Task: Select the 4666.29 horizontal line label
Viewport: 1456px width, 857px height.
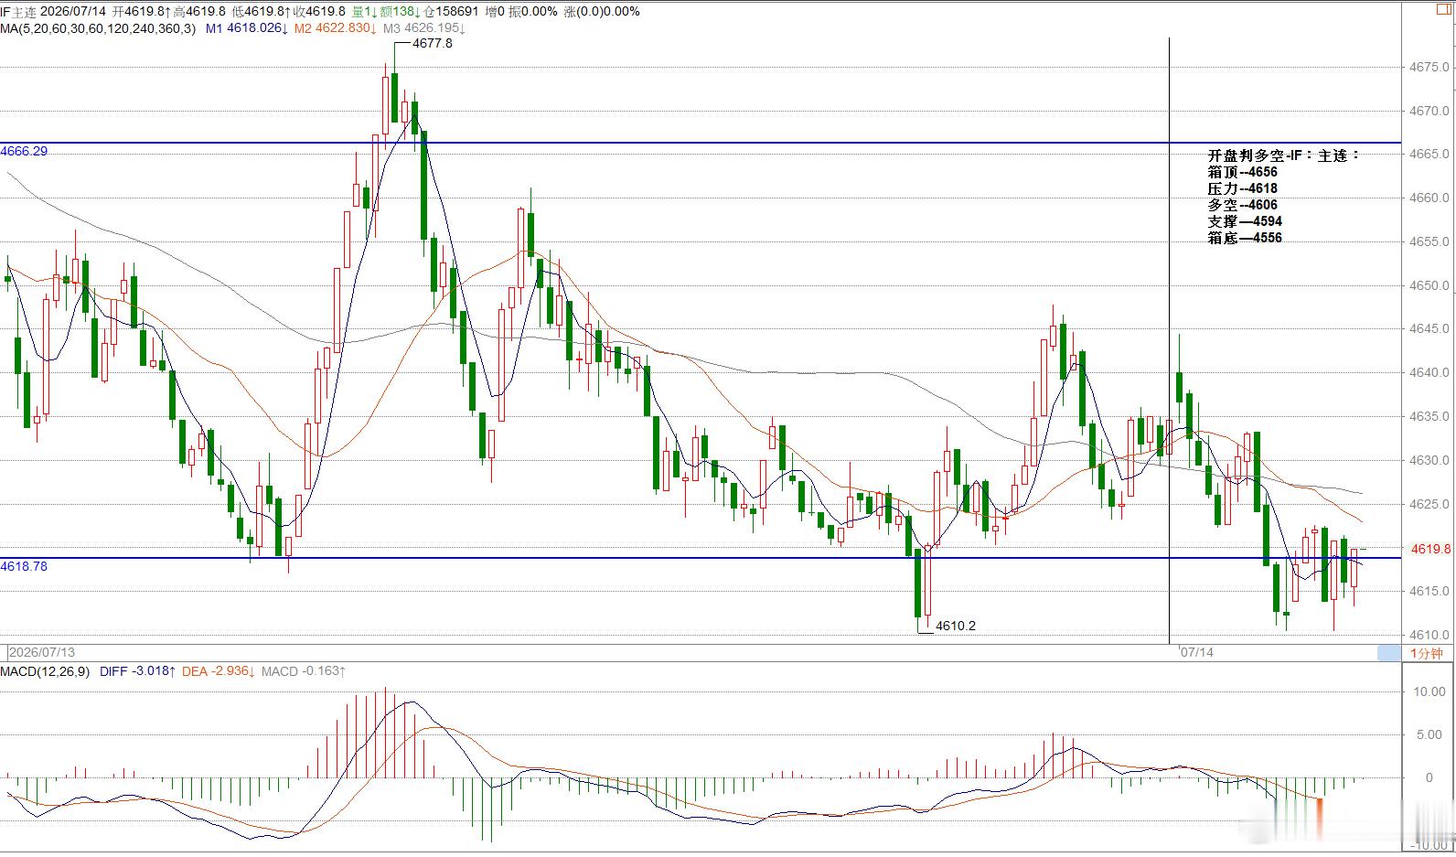Action: (24, 151)
